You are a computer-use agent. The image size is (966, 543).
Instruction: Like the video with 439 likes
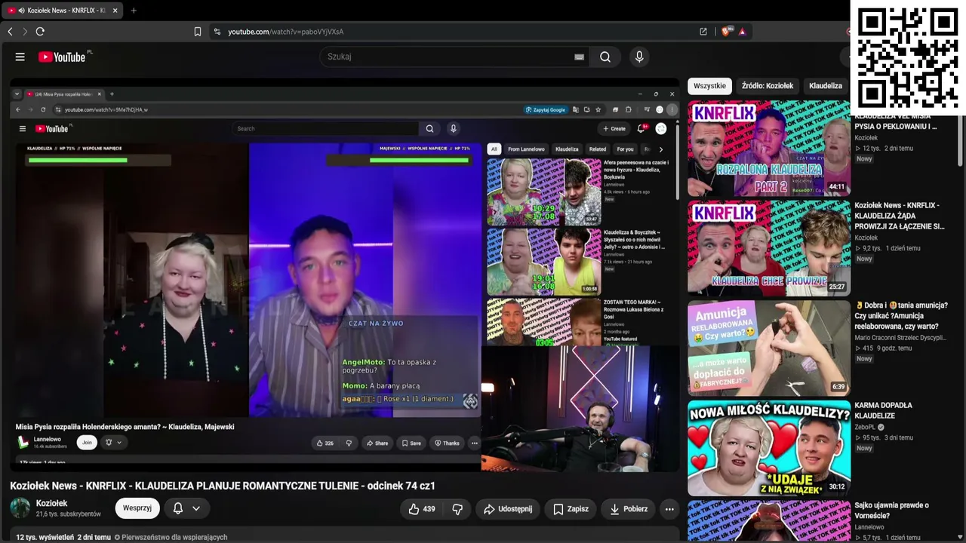click(422, 509)
